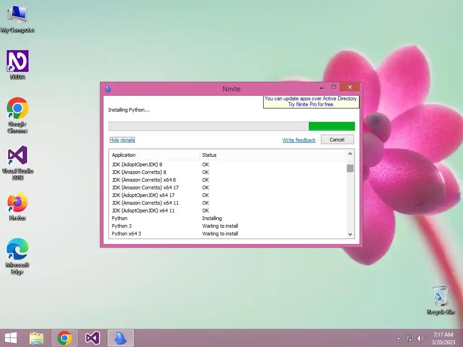
Task: Click the Hide details link
Action: pos(122,140)
